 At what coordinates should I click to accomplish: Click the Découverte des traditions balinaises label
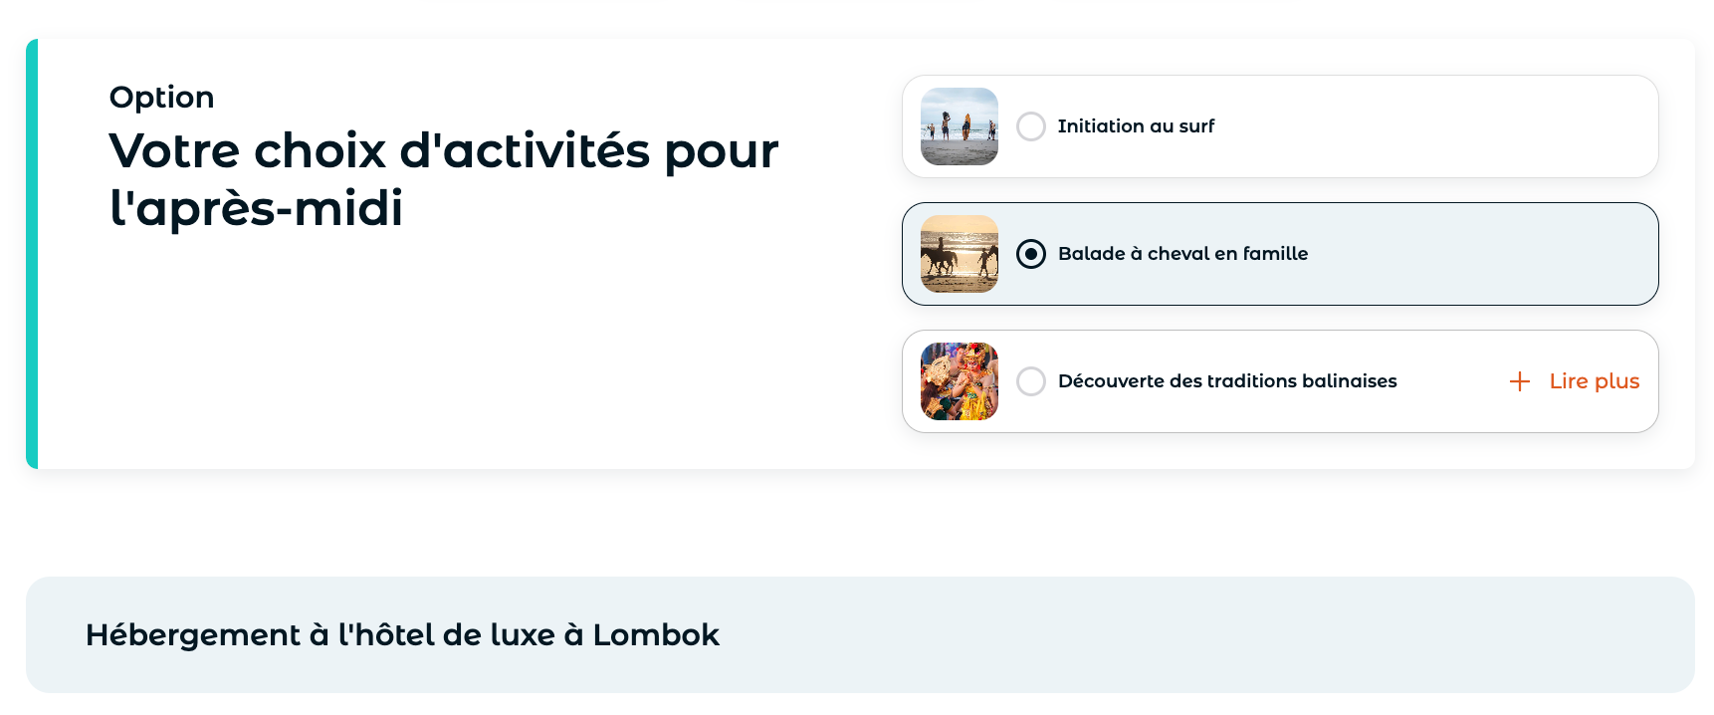pyautogui.click(x=1227, y=381)
